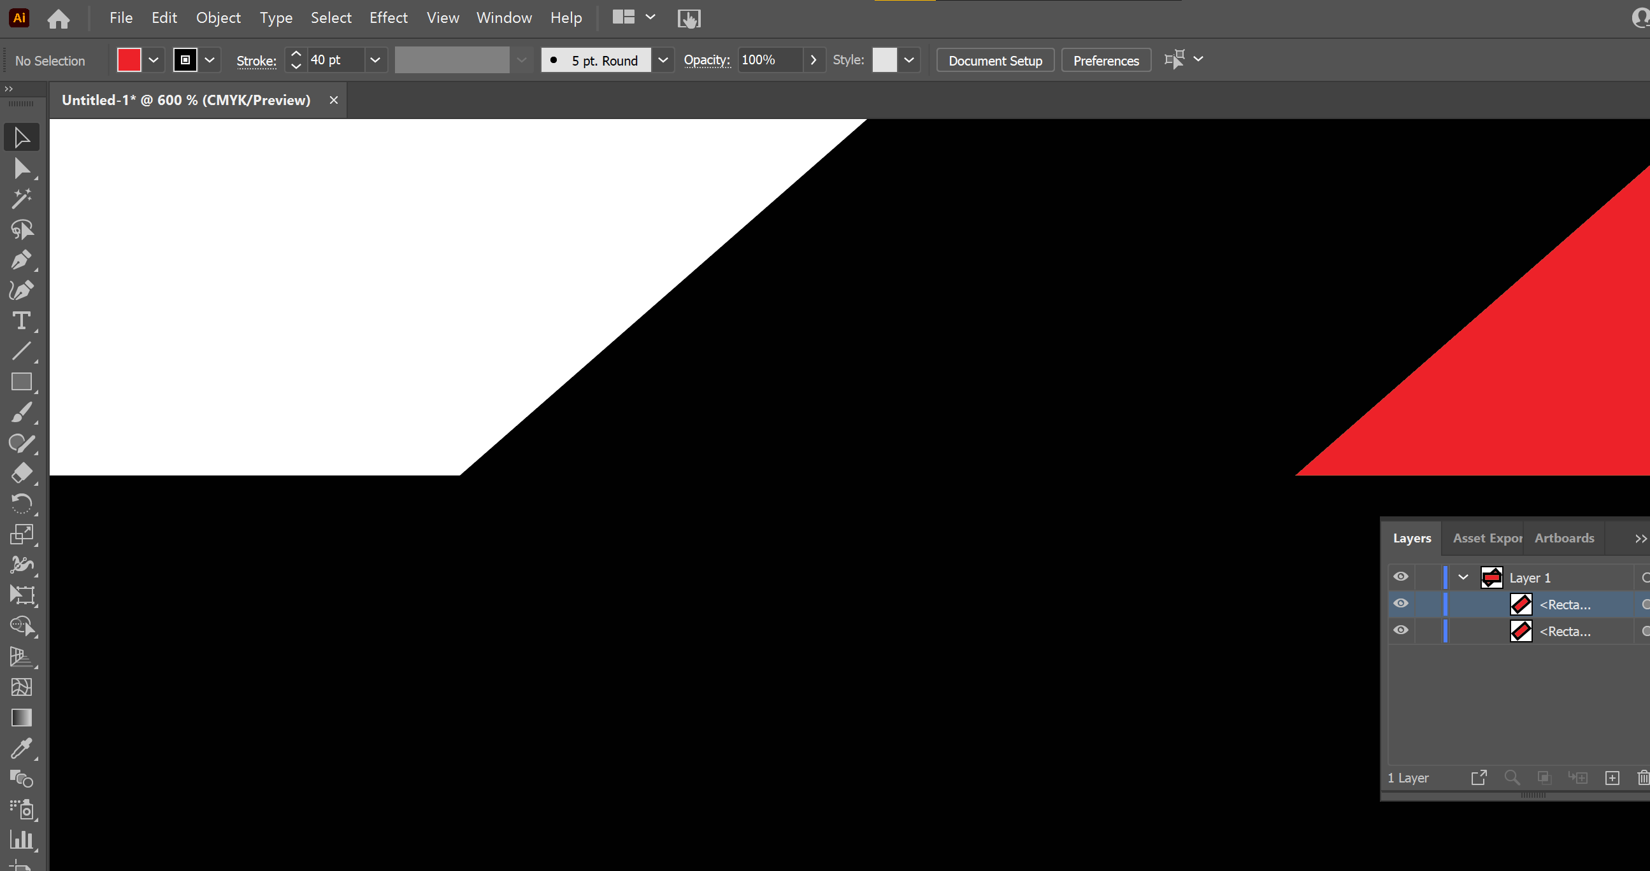1650x871 pixels.
Task: Select the Curvature tool
Action: (21, 290)
